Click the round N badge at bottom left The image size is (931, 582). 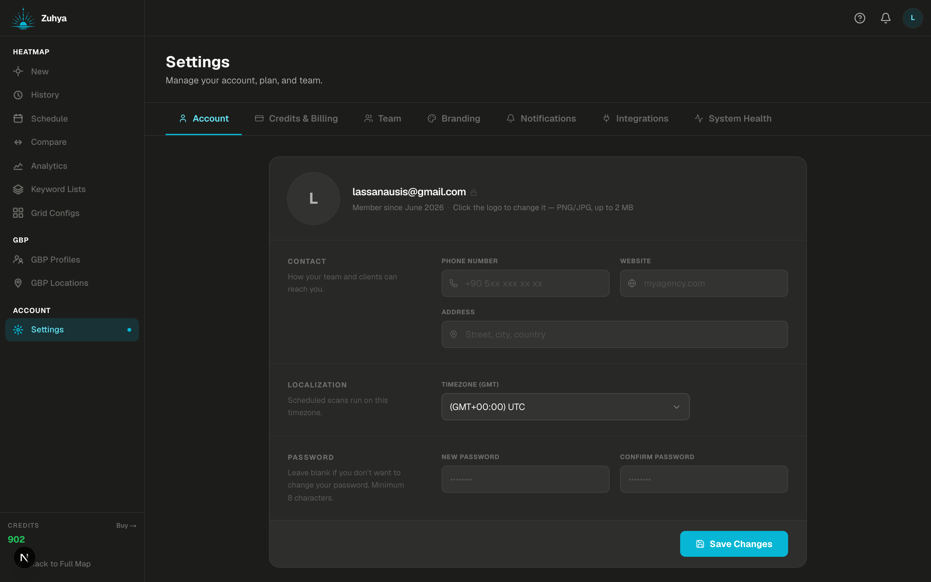pyautogui.click(x=24, y=557)
